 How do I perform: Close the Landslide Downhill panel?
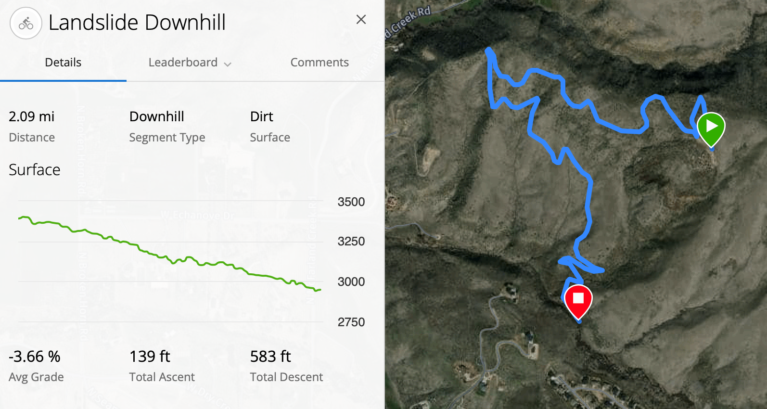(361, 19)
